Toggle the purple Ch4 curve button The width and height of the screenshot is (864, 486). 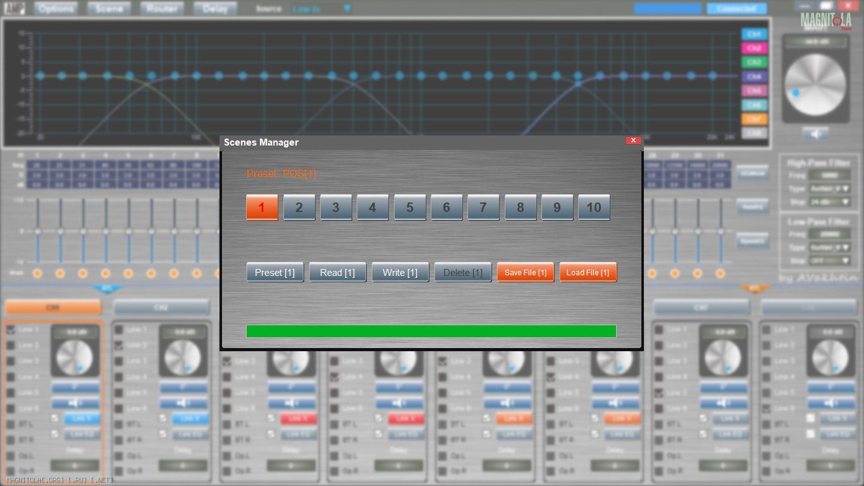pos(754,77)
